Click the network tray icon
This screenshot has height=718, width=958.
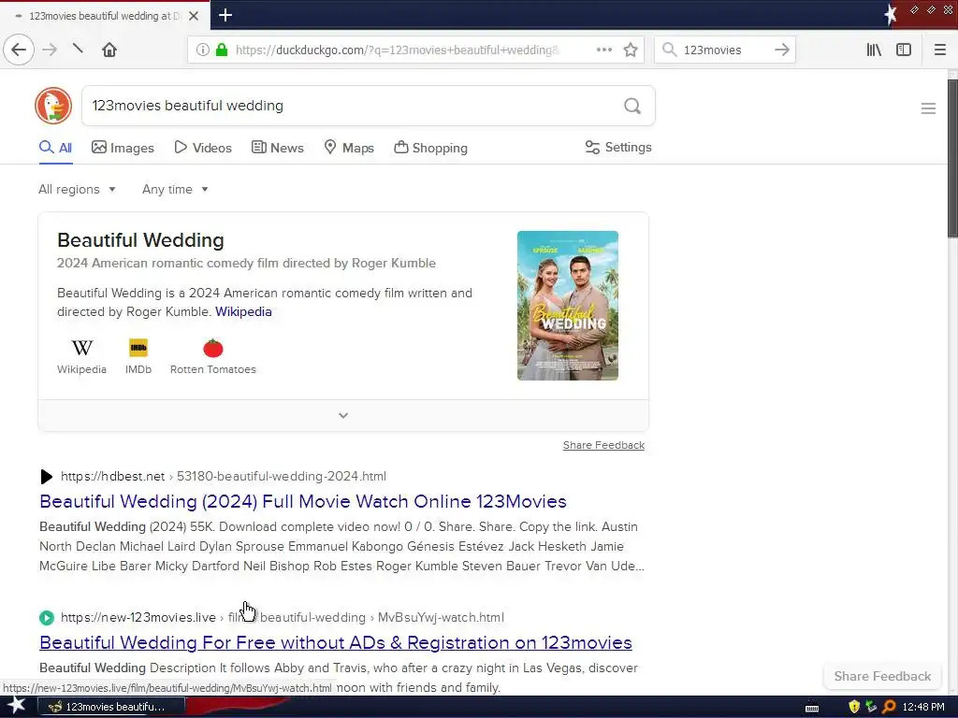point(871,707)
